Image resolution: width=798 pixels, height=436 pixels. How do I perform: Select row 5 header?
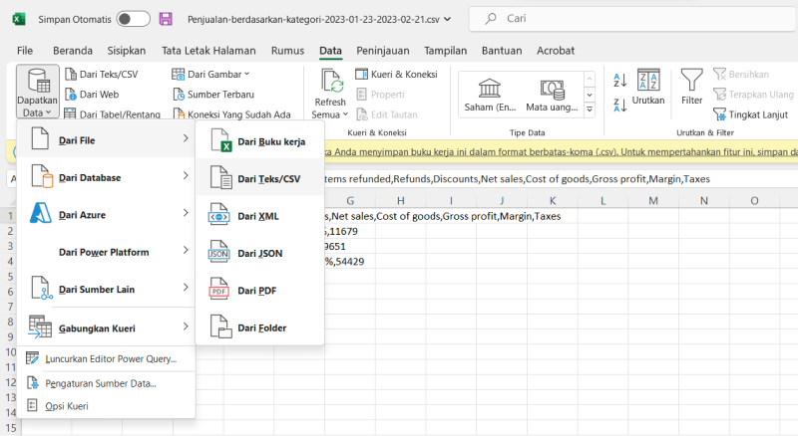pos(10,277)
